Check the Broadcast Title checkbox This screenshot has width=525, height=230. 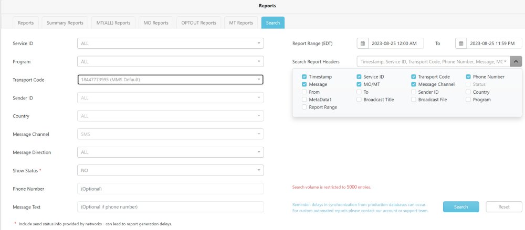point(359,100)
